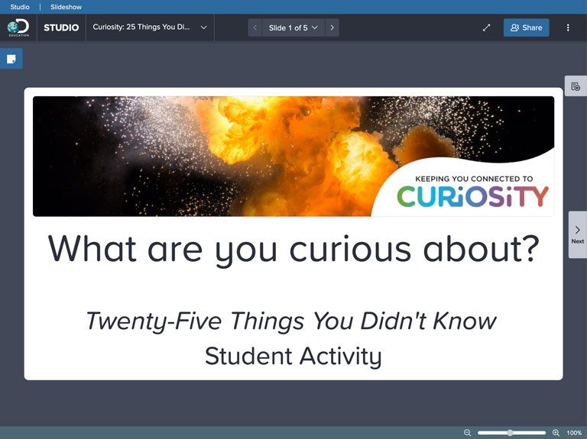This screenshot has height=439, width=587.
Task: Open the sticky note panel icon
Action: (11, 59)
